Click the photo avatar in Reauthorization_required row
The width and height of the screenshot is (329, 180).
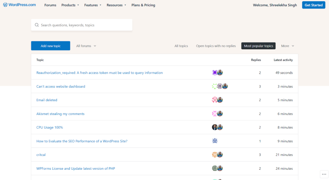220,73
